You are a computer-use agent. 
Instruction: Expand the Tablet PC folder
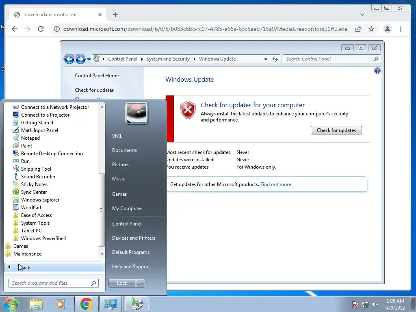(31, 231)
